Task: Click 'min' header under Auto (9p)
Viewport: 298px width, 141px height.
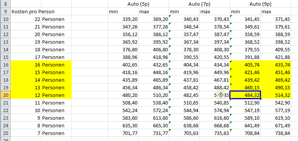Action: [x=245, y=11]
